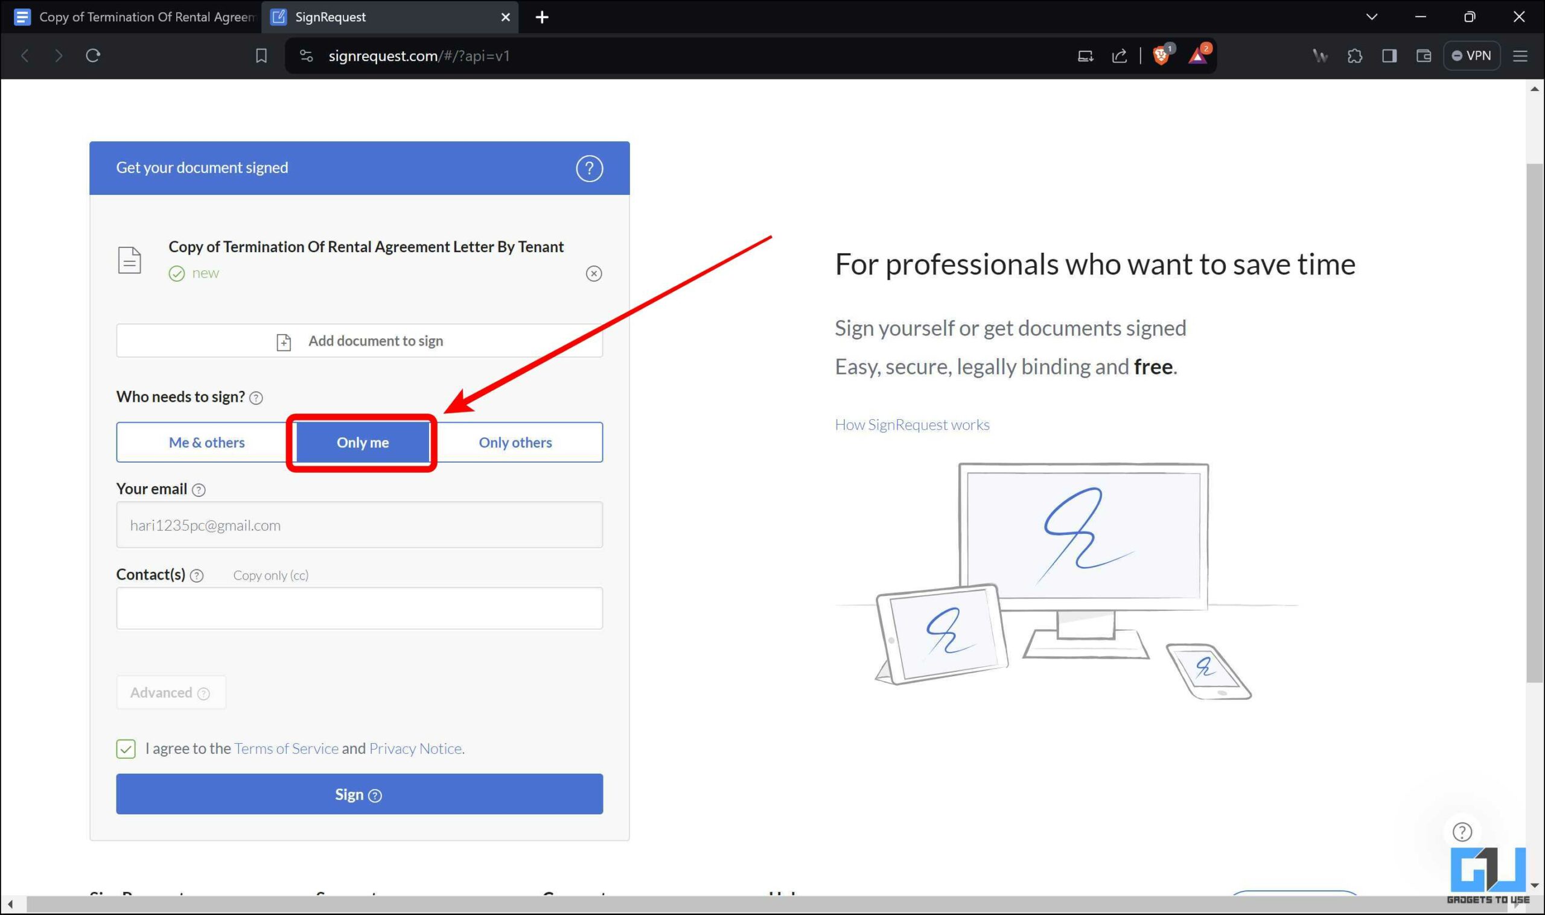The height and width of the screenshot is (915, 1545).
Task: Click the scroll up arrow
Action: (1535, 89)
